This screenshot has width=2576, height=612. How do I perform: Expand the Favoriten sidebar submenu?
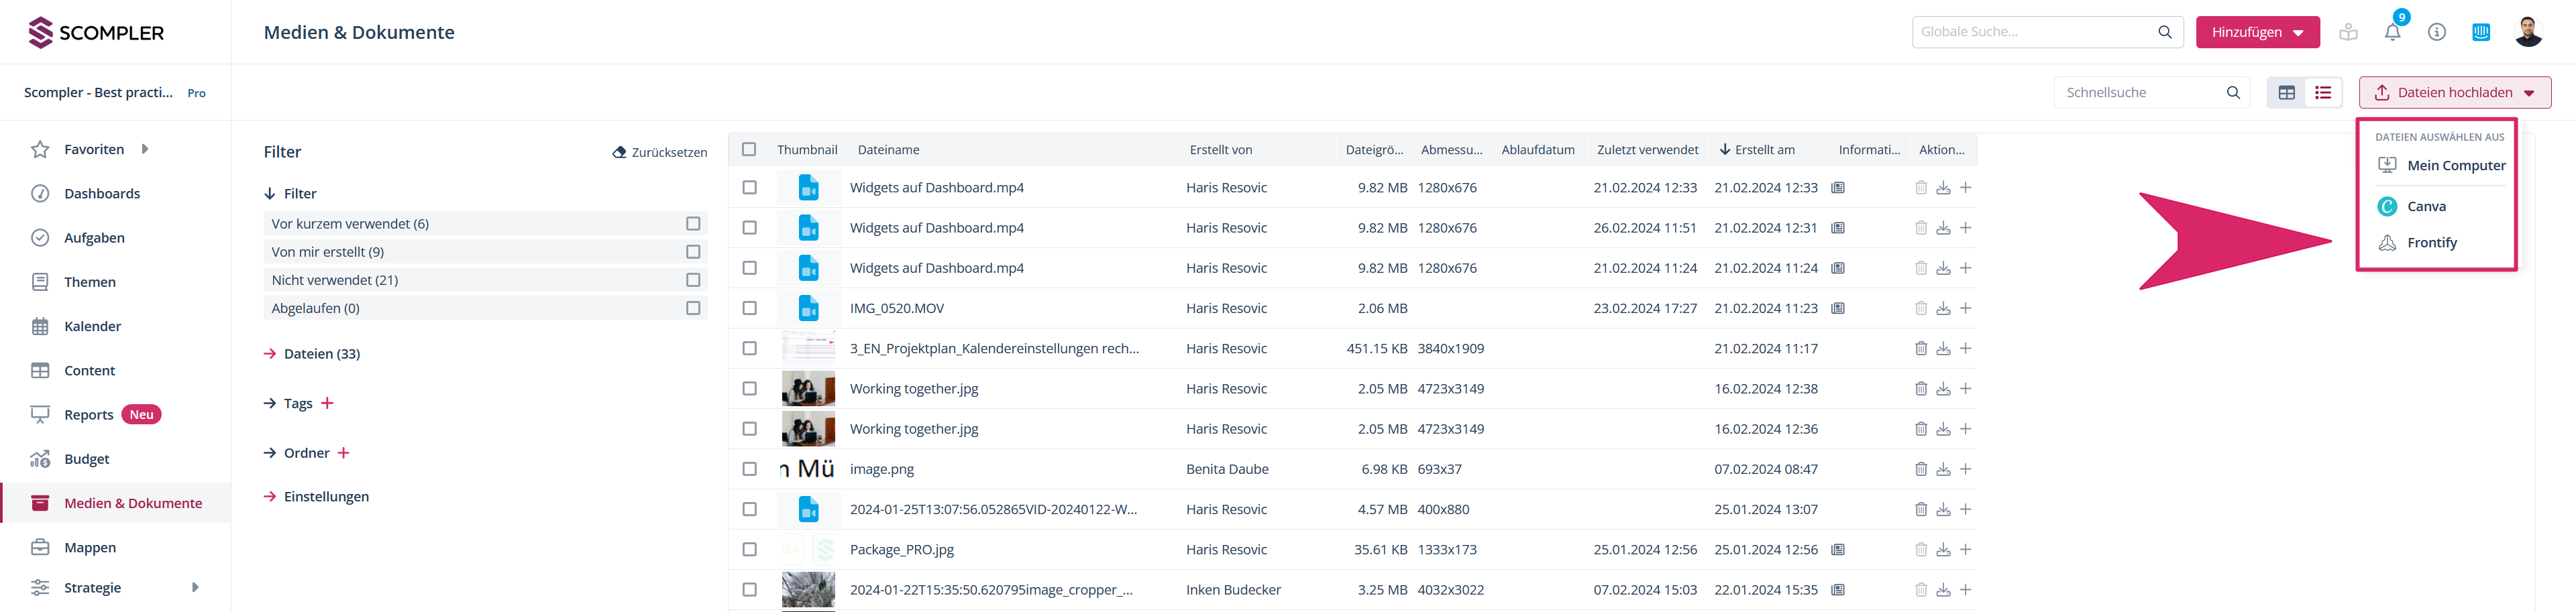(145, 149)
